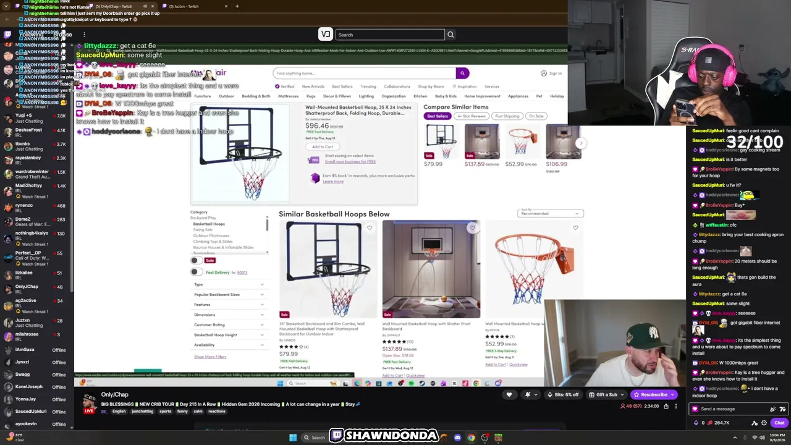Click the Windows Start button on the taskbar
This screenshot has width=791, height=445.
click(293, 438)
